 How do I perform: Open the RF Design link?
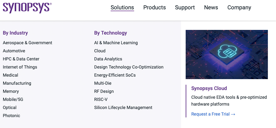click(104, 91)
